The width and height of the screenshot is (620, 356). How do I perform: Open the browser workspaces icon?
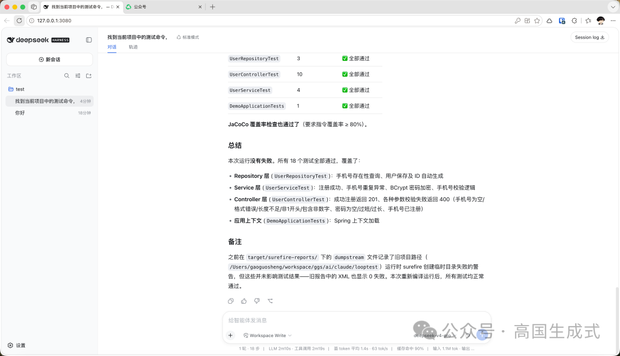tap(34, 7)
